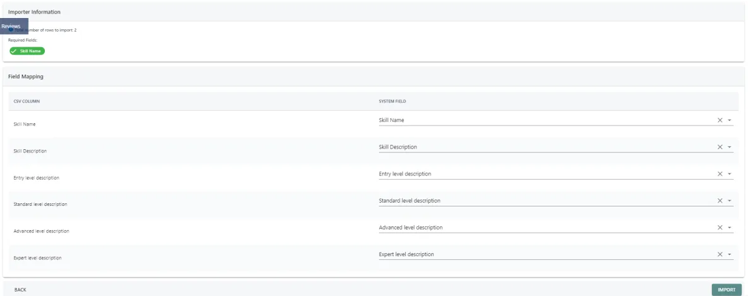Open dropdown arrow for Expert level description

[729, 254]
